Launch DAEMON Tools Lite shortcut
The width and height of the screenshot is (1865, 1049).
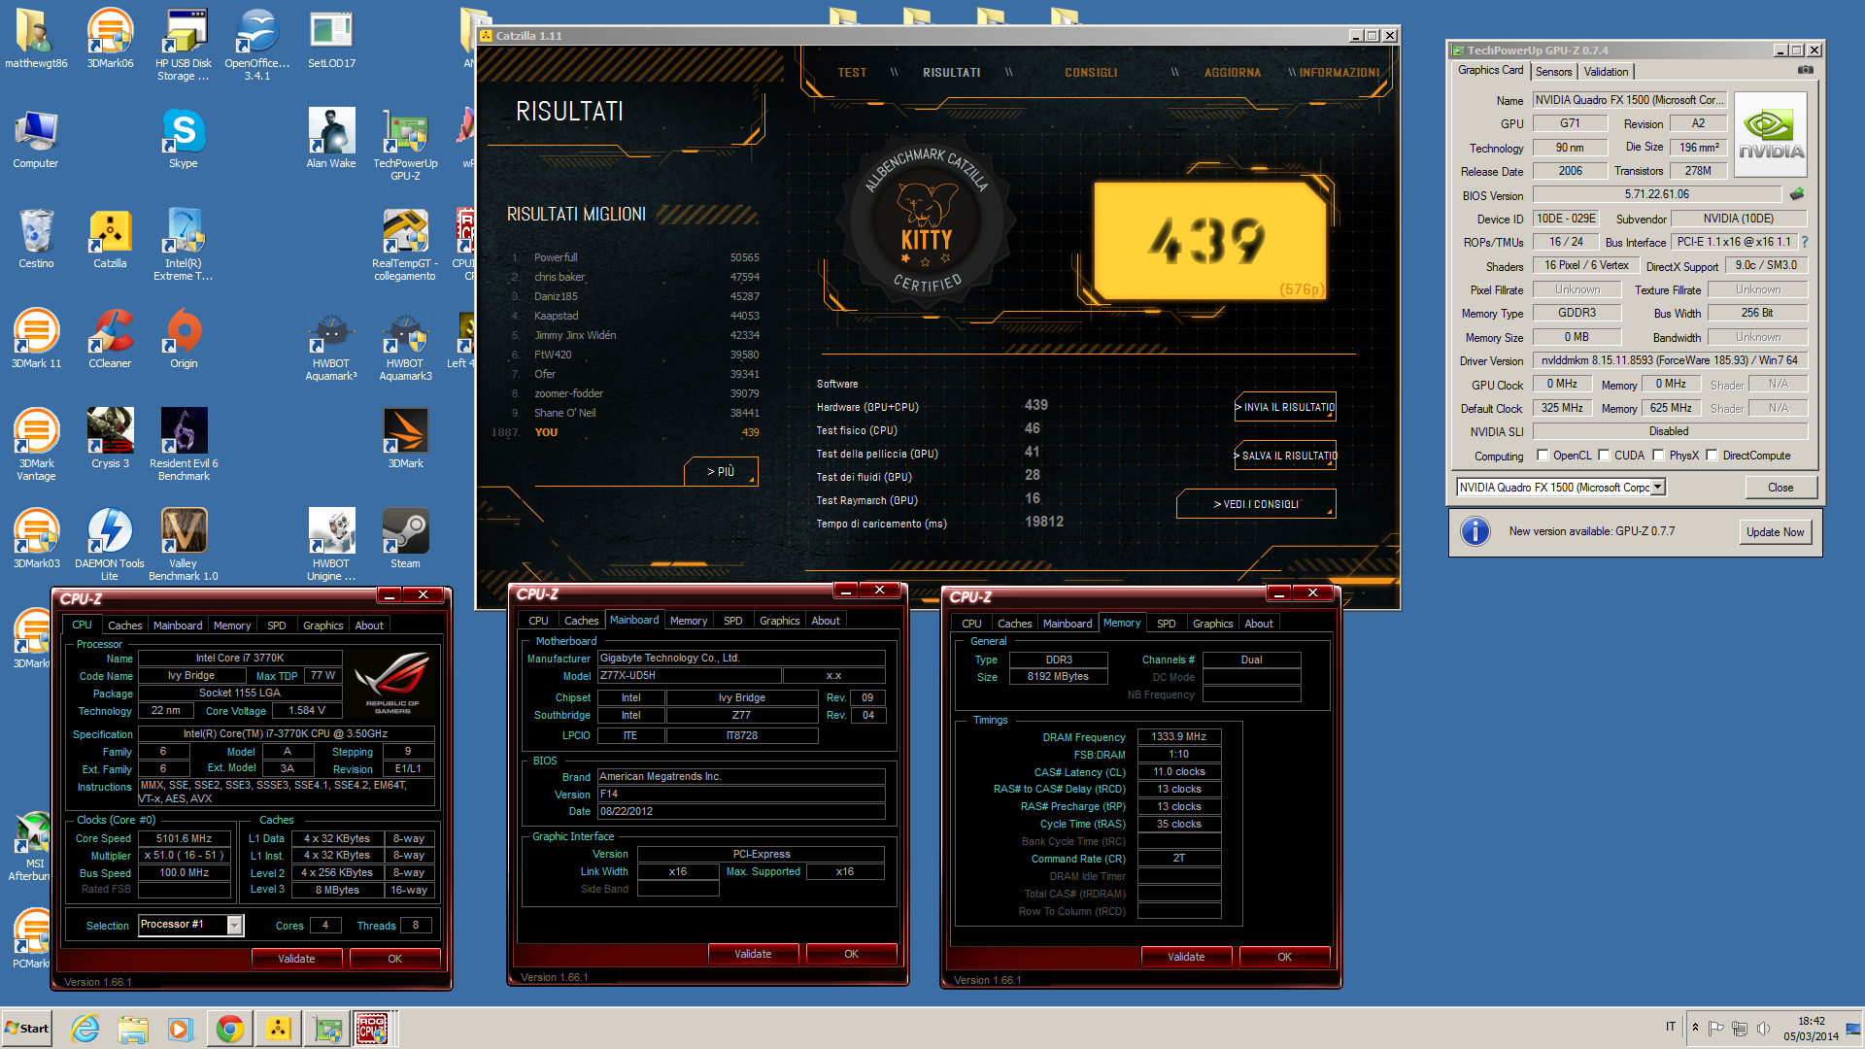point(110,545)
